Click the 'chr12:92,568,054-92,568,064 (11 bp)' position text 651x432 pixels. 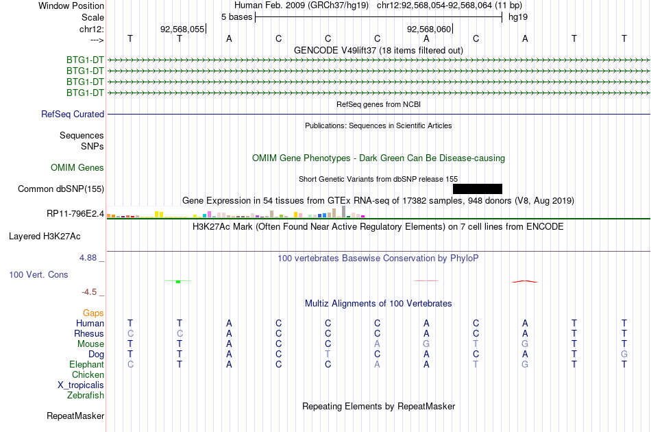pyautogui.click(x=450, y=5)
